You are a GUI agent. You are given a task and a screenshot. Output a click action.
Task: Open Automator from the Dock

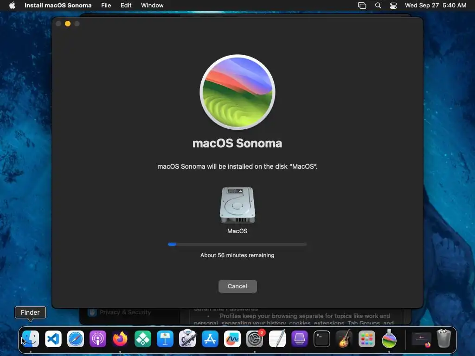click(187, 339)
